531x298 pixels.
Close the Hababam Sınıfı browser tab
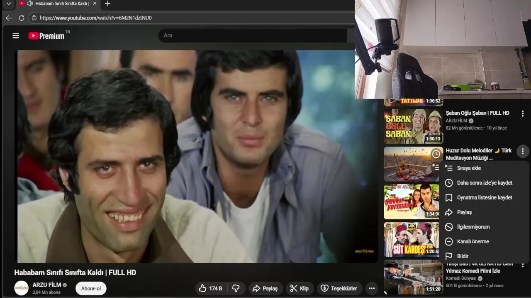pyautogui.click(x=95, y=3)
